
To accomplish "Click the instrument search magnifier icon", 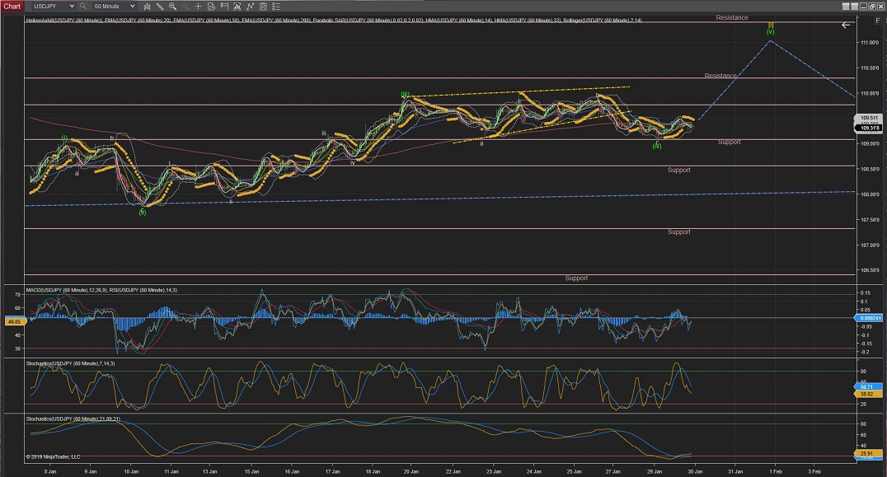I will click(82, 6).
